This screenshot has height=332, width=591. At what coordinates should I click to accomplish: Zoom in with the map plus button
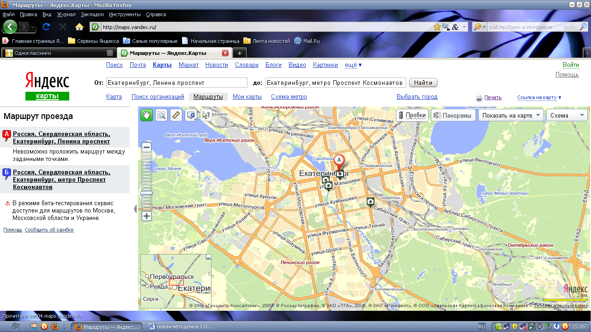tap(147, 216)
